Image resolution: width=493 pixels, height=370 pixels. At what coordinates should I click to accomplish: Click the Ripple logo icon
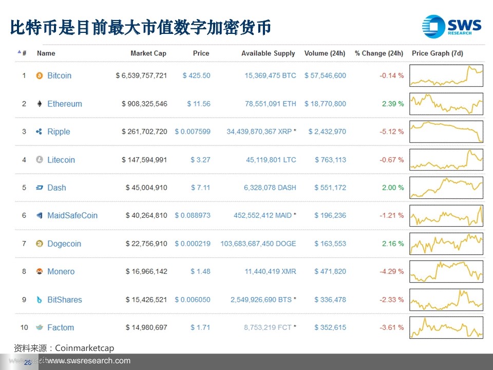39,132
